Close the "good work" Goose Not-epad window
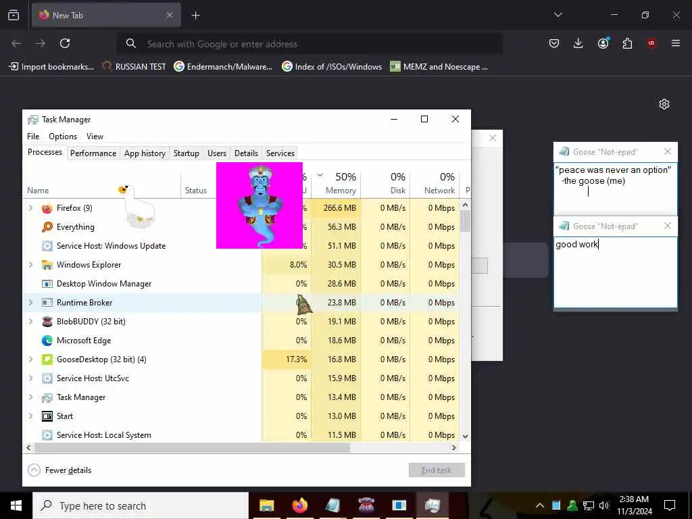This screenshot has height=519, width=692. pos(668,226)
